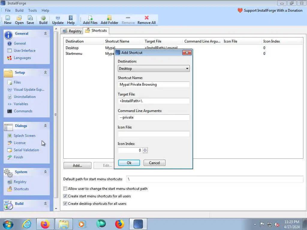Image resolution: width=307 pixels, height=230 pixels.
Task: Click the Shortcut Name input field
Action: pyautogui.click(x=154, y=84)
